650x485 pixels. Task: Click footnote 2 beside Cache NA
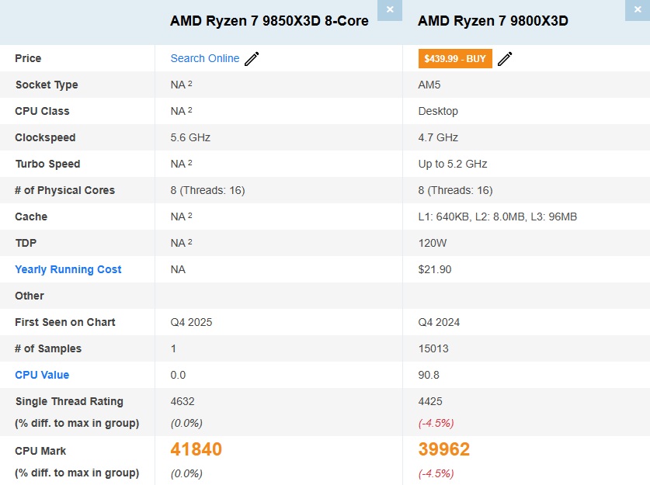(x=189, y=213)
